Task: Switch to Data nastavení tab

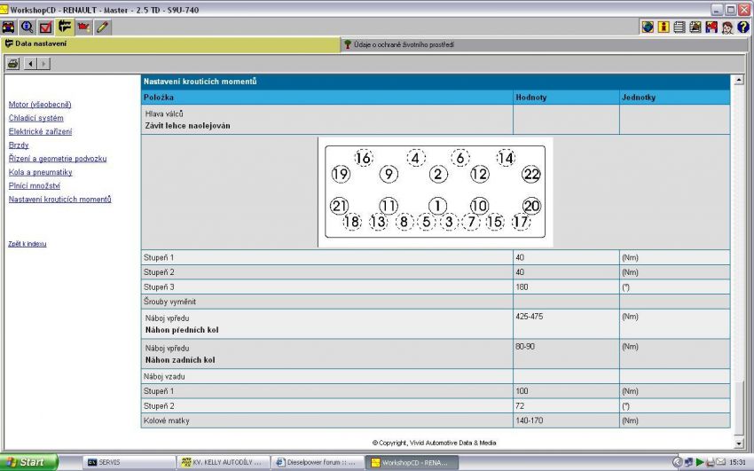Action: coord(170,44)
